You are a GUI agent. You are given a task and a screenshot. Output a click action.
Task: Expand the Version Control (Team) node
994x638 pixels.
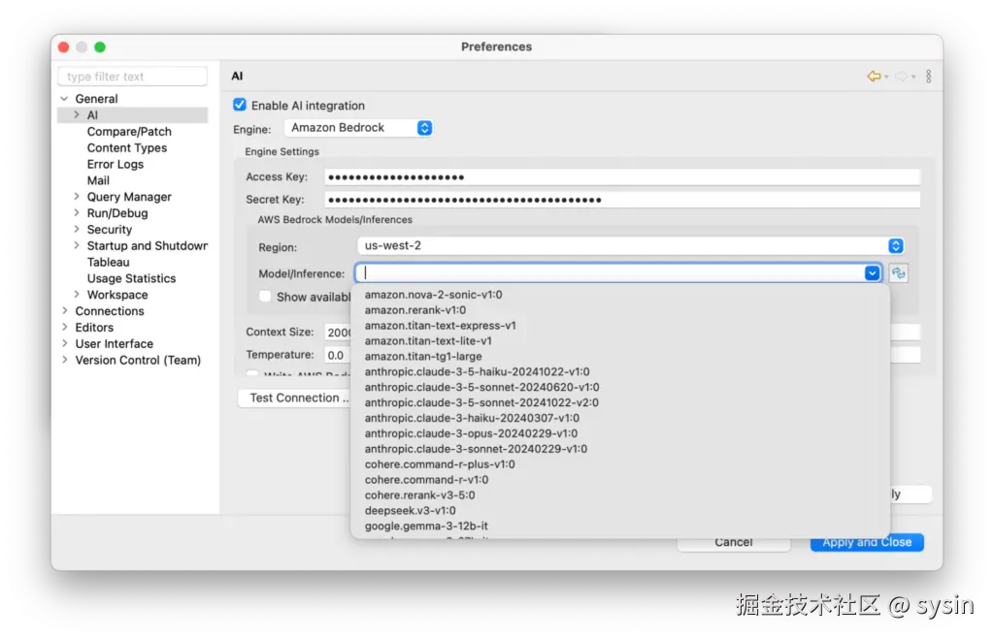[x=65, y=360]
